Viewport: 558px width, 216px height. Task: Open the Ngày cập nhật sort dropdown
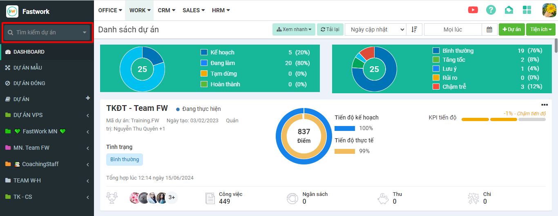[375, 29]
